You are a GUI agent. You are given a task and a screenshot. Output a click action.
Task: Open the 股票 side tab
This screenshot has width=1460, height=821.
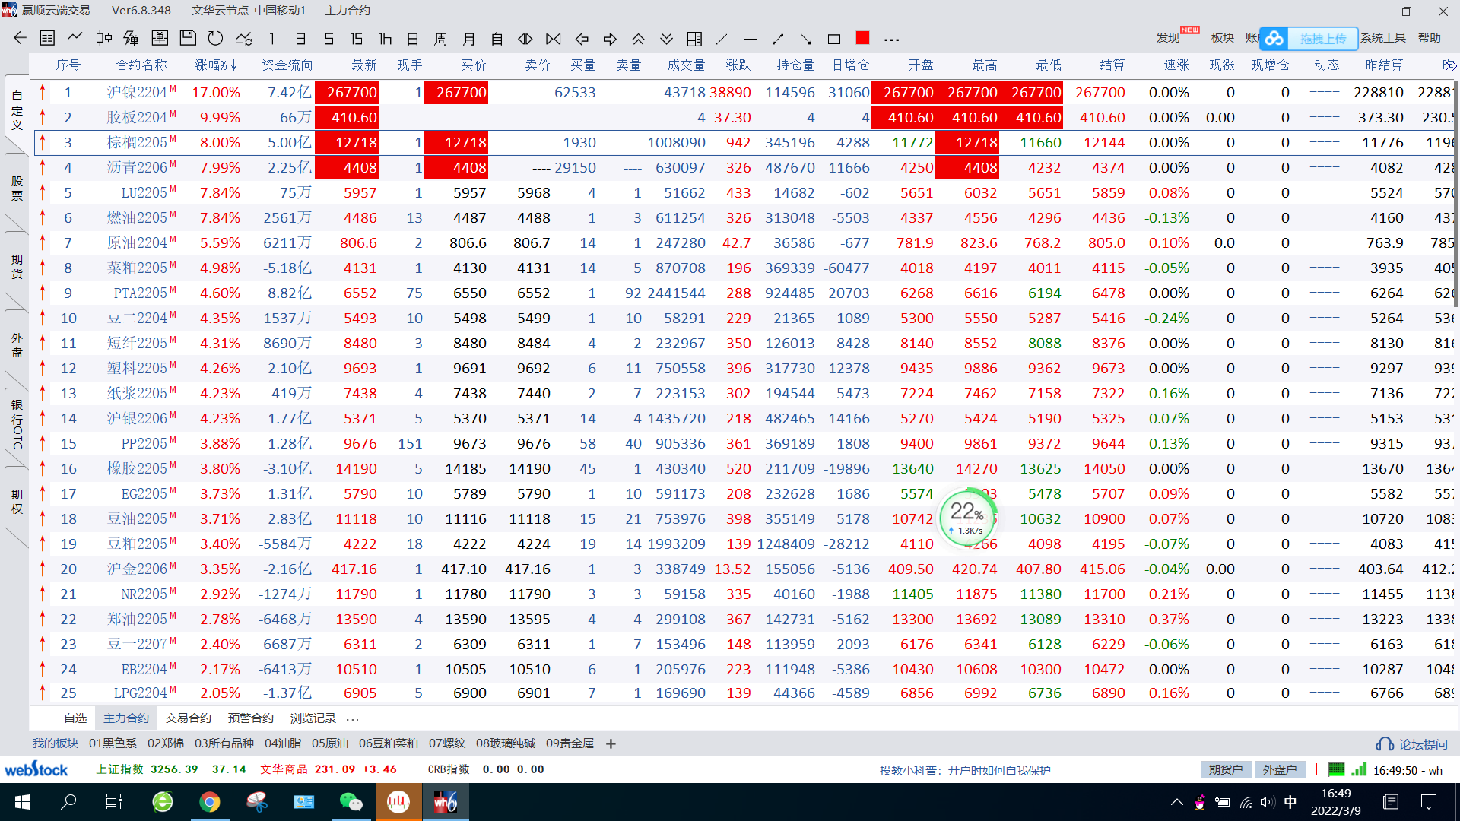[x=17, y=189]
